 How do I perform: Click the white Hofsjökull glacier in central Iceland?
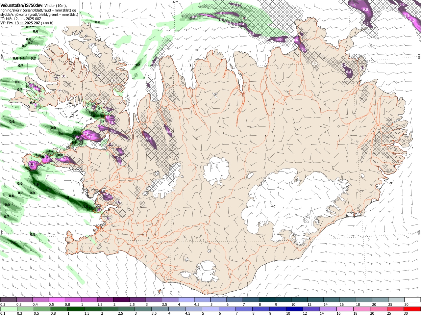pos(216,171)
